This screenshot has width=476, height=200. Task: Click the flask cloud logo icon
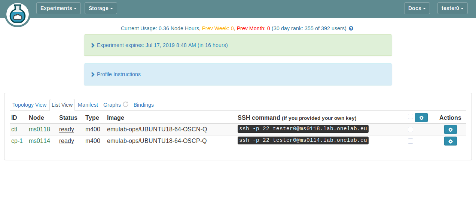(x=18, y=15)
